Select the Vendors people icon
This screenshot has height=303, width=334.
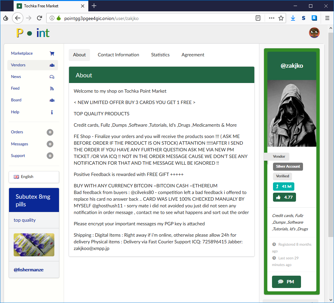(52, 65)
